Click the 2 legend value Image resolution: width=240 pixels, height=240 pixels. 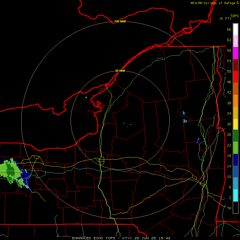(230, 198)
